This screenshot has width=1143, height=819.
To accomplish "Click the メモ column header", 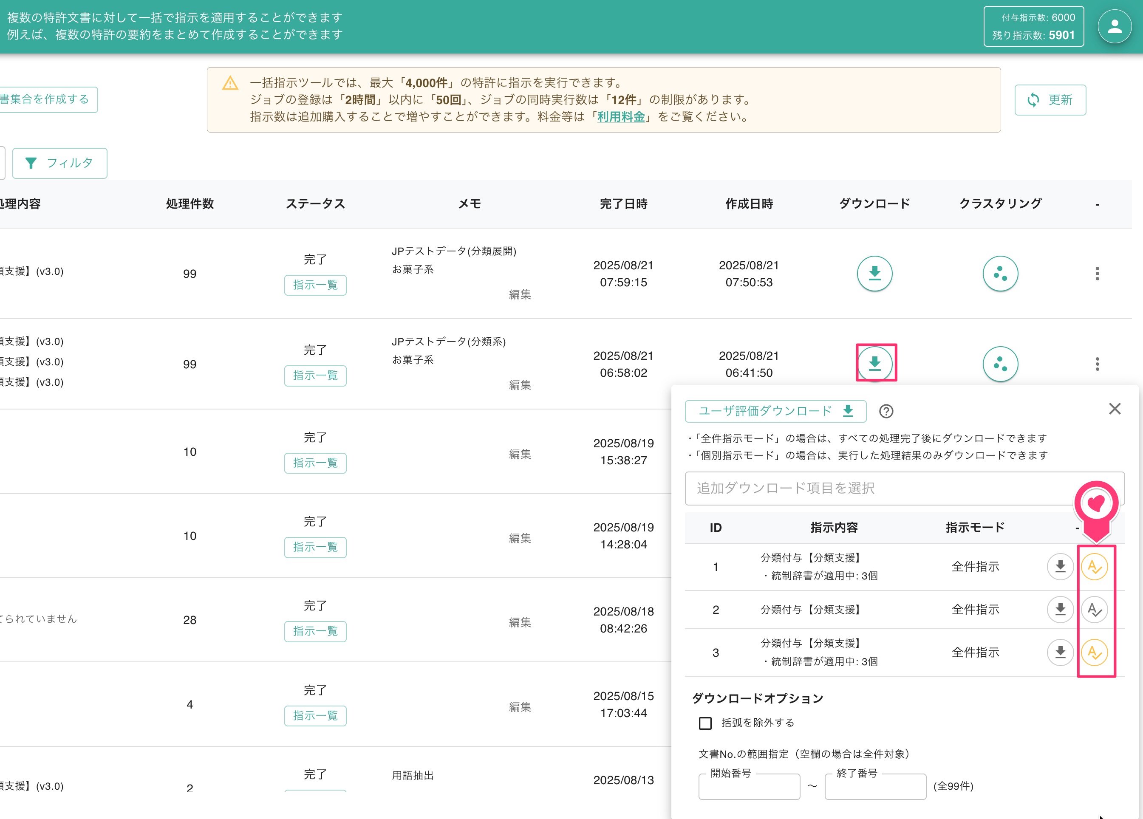I will [x=469, y=204].
